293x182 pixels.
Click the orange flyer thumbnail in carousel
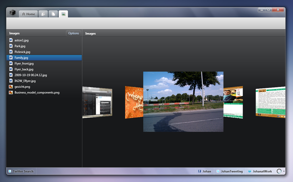click(134, 102)
